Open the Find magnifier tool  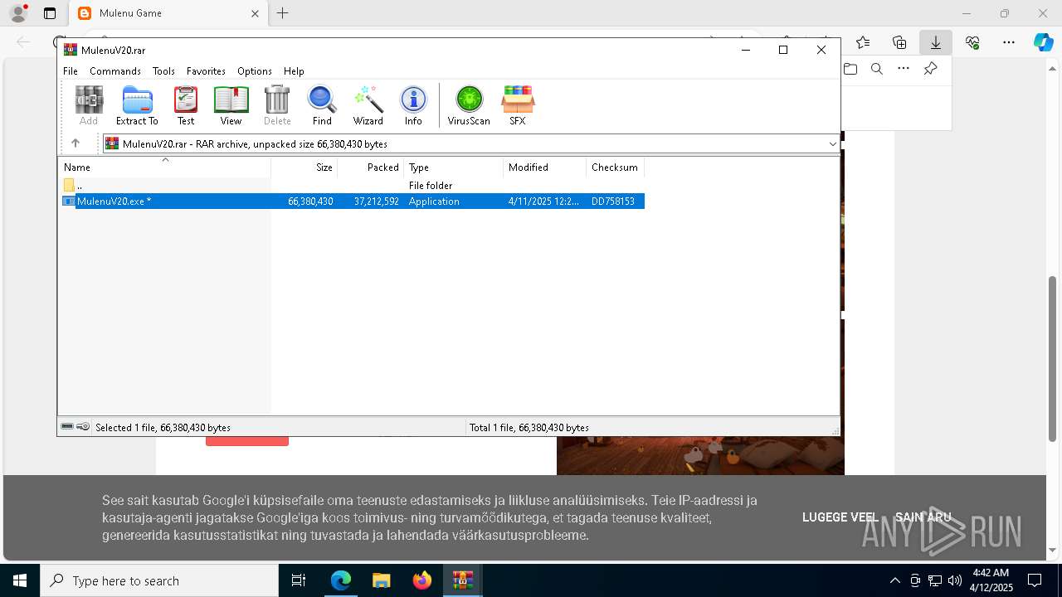322,105
